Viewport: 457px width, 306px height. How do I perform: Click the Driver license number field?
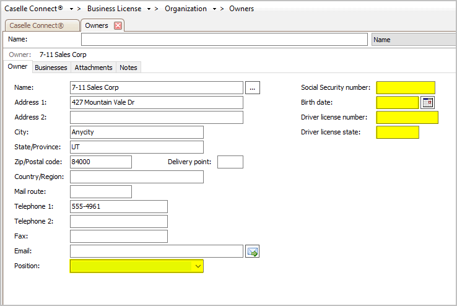(407, 118)
